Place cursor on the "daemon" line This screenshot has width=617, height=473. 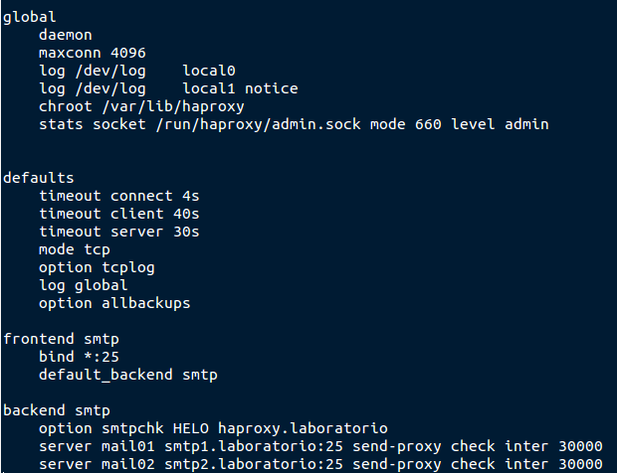(66, 35)
